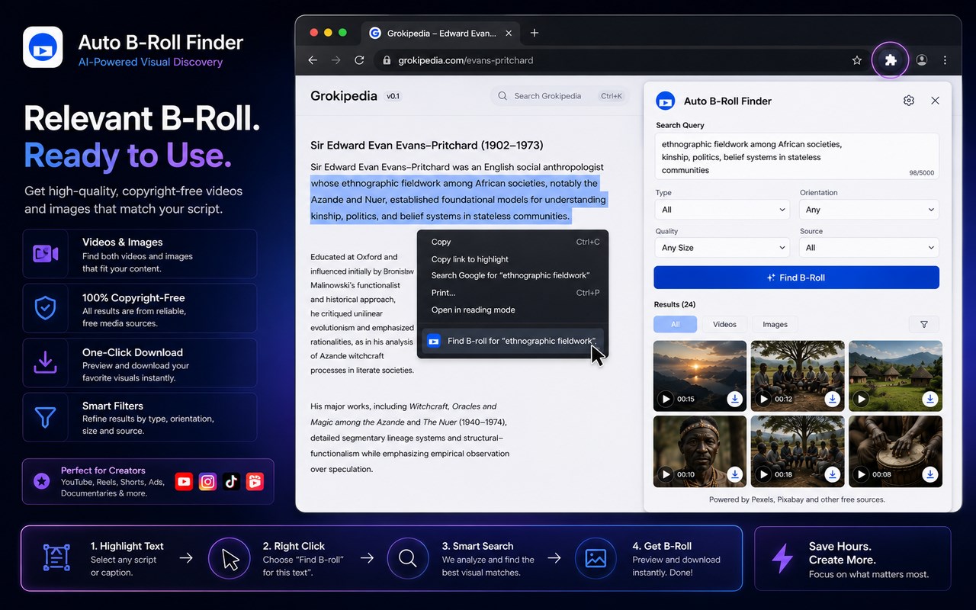This screenshot has width=976, height=610.
Task: Open the browser three-dot menu
Action: pos(945,60)
